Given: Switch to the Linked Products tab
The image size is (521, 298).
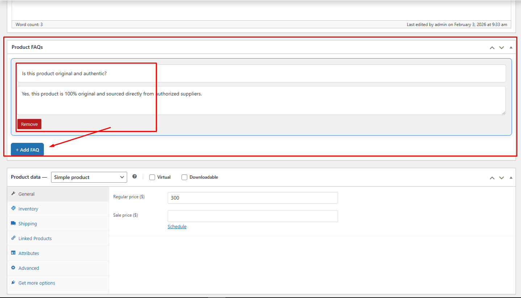Looking at the screenshot, I should pyautogui.click(x=35, y=238).
